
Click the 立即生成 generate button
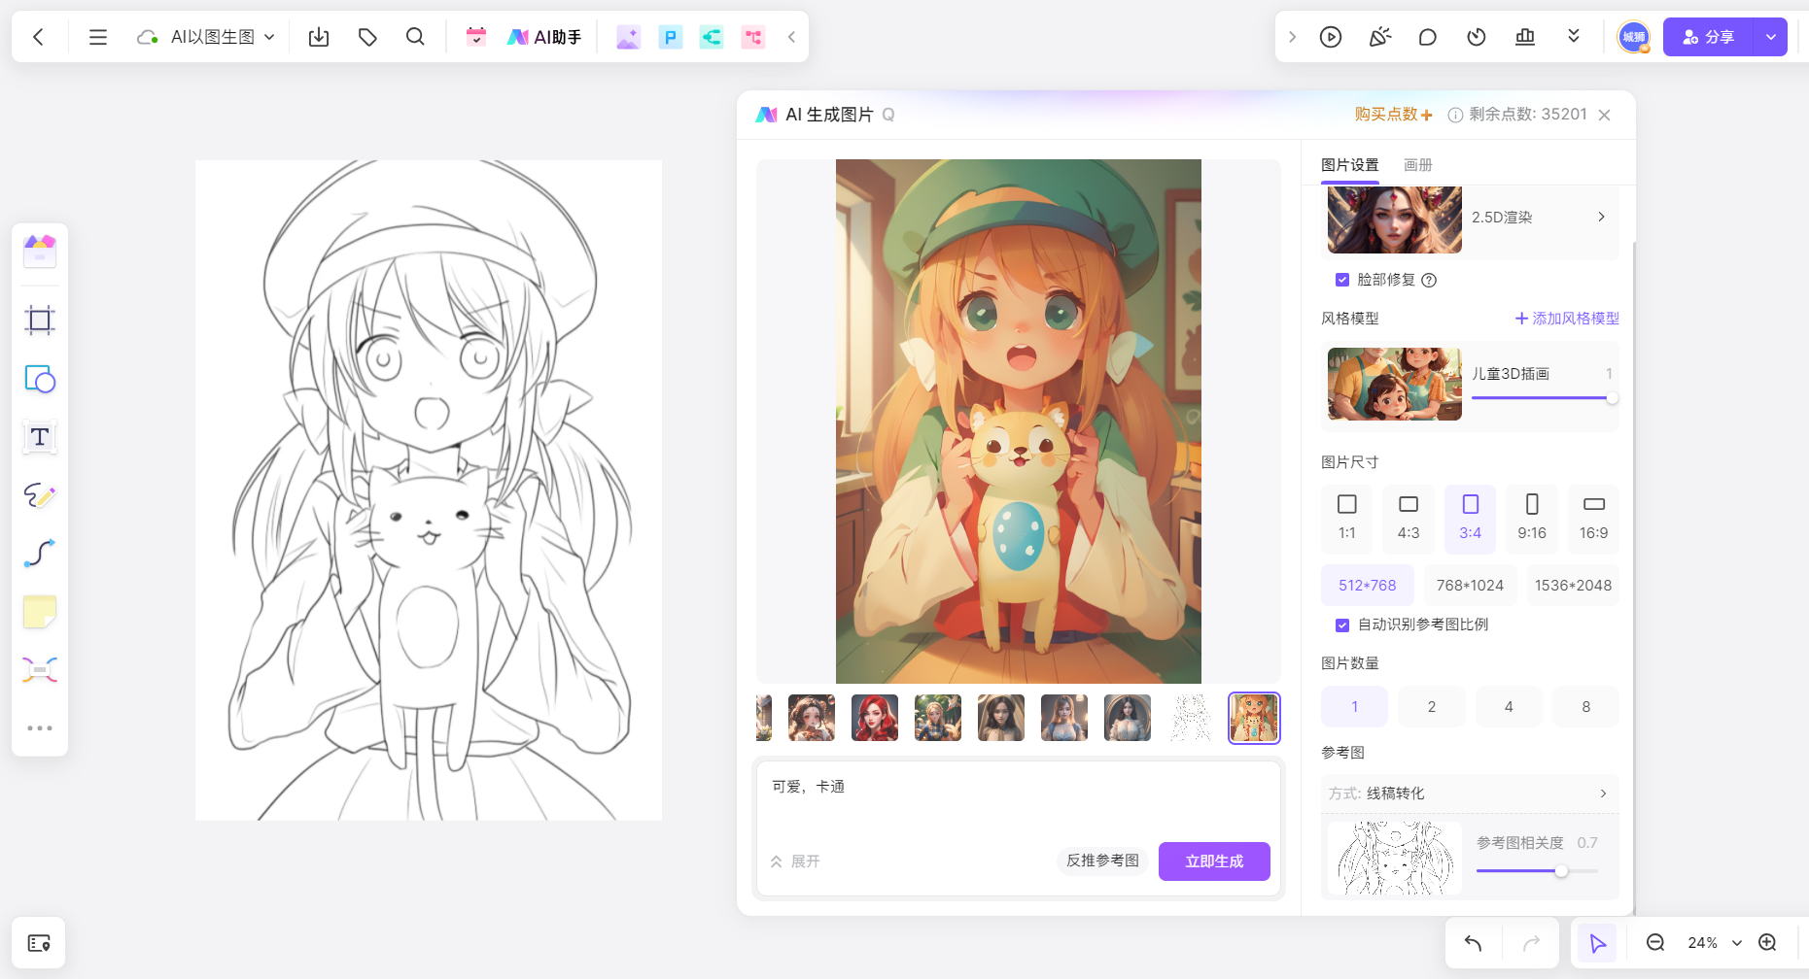coord(1214,861)
